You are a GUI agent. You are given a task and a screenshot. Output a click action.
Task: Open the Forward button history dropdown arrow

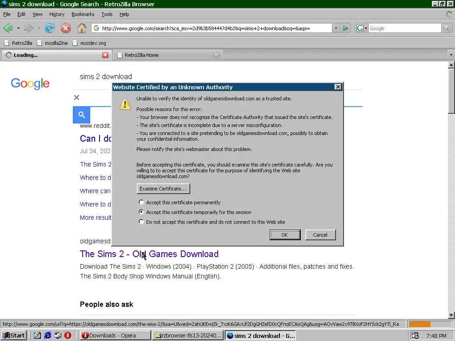39,28
